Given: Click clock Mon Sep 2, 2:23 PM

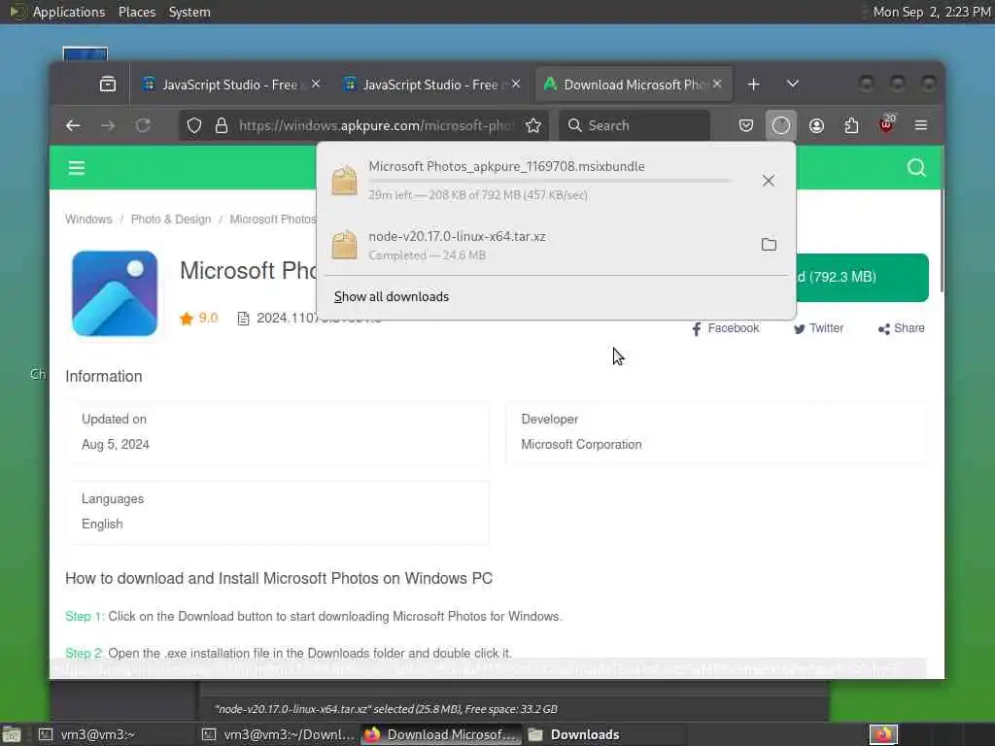Looking at the screenshot, I should click(931, 12).
